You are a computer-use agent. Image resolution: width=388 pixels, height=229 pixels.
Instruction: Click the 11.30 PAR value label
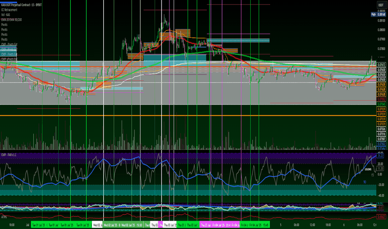click(x=381, y=169)
